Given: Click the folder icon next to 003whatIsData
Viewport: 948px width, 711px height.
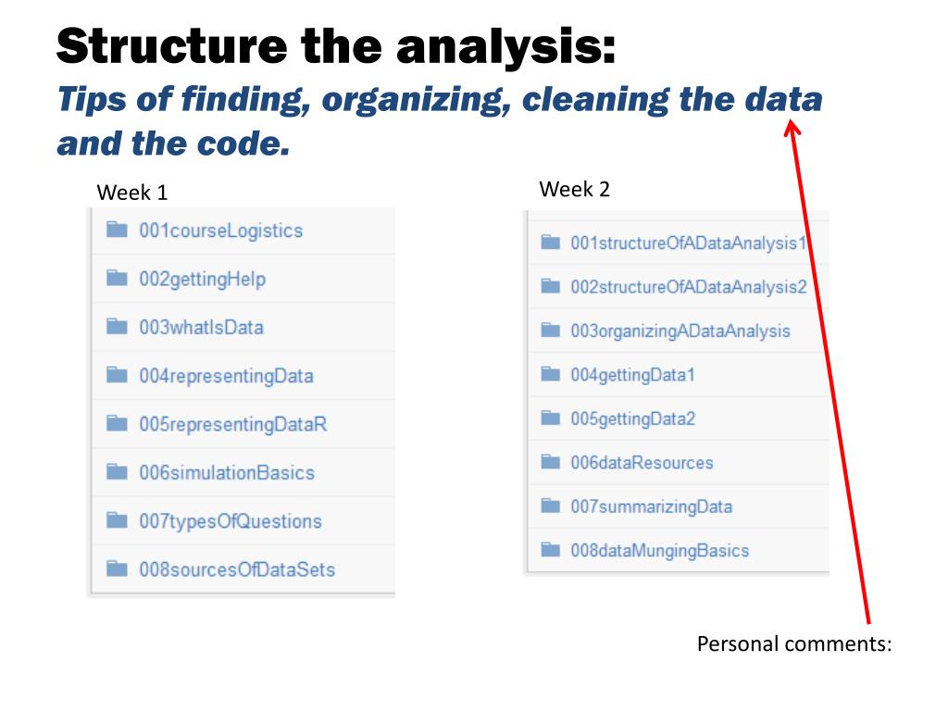Looking at the screenshot, I should [x=117, y=327].
